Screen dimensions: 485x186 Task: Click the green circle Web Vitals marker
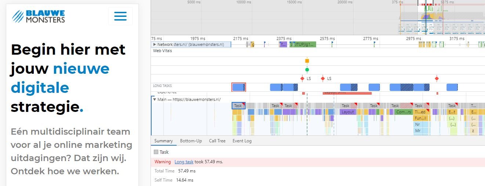point(307,70)
